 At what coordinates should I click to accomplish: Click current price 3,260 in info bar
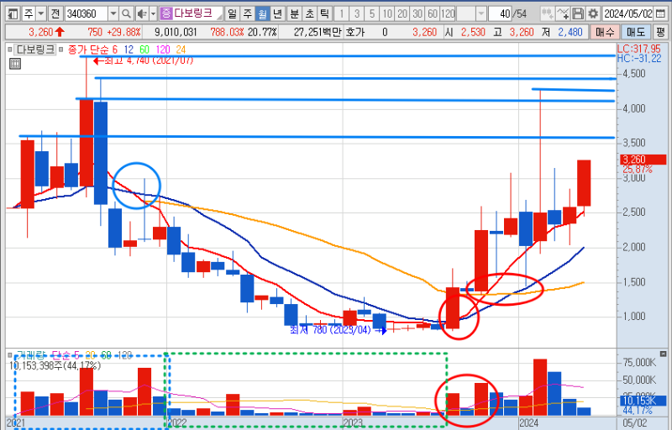pyautogui.click(x=40, y=32)
